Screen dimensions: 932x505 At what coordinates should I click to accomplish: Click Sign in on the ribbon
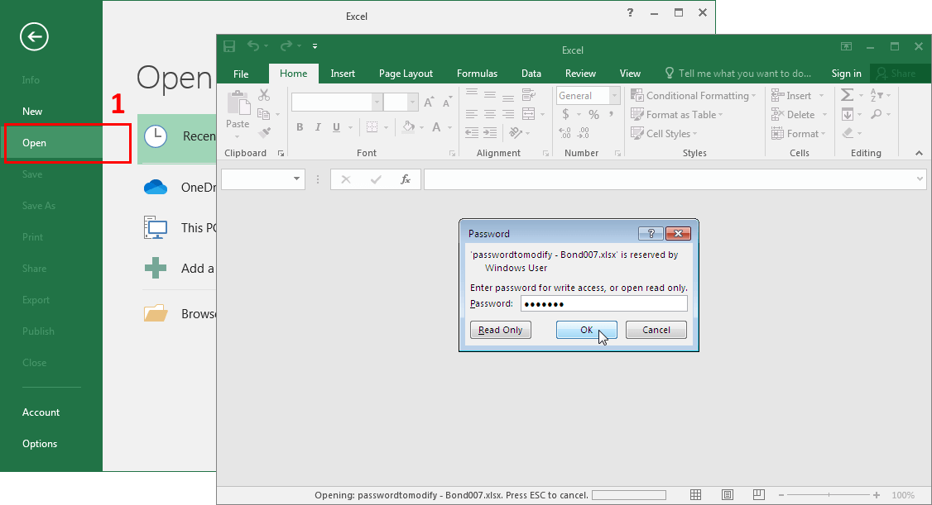846,74
